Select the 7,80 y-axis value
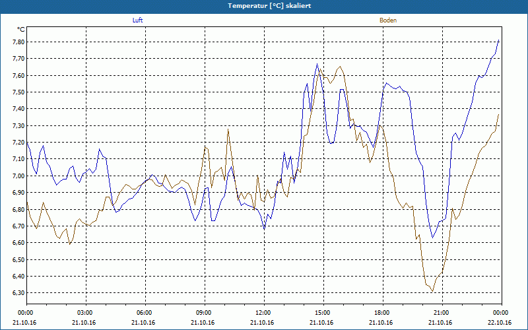Viewport: 528px width, 330px height. pyautogui.click(x=18, y=42)
